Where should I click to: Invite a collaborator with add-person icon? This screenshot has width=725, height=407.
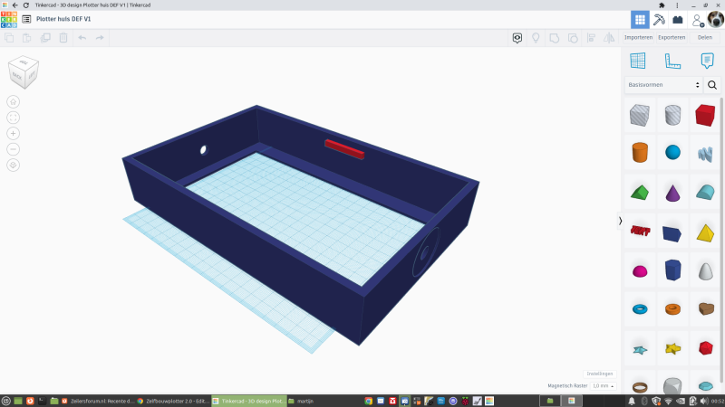pos(697,20)
